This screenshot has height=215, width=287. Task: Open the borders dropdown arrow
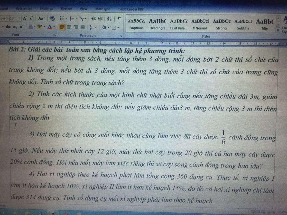tap(118, 28)
